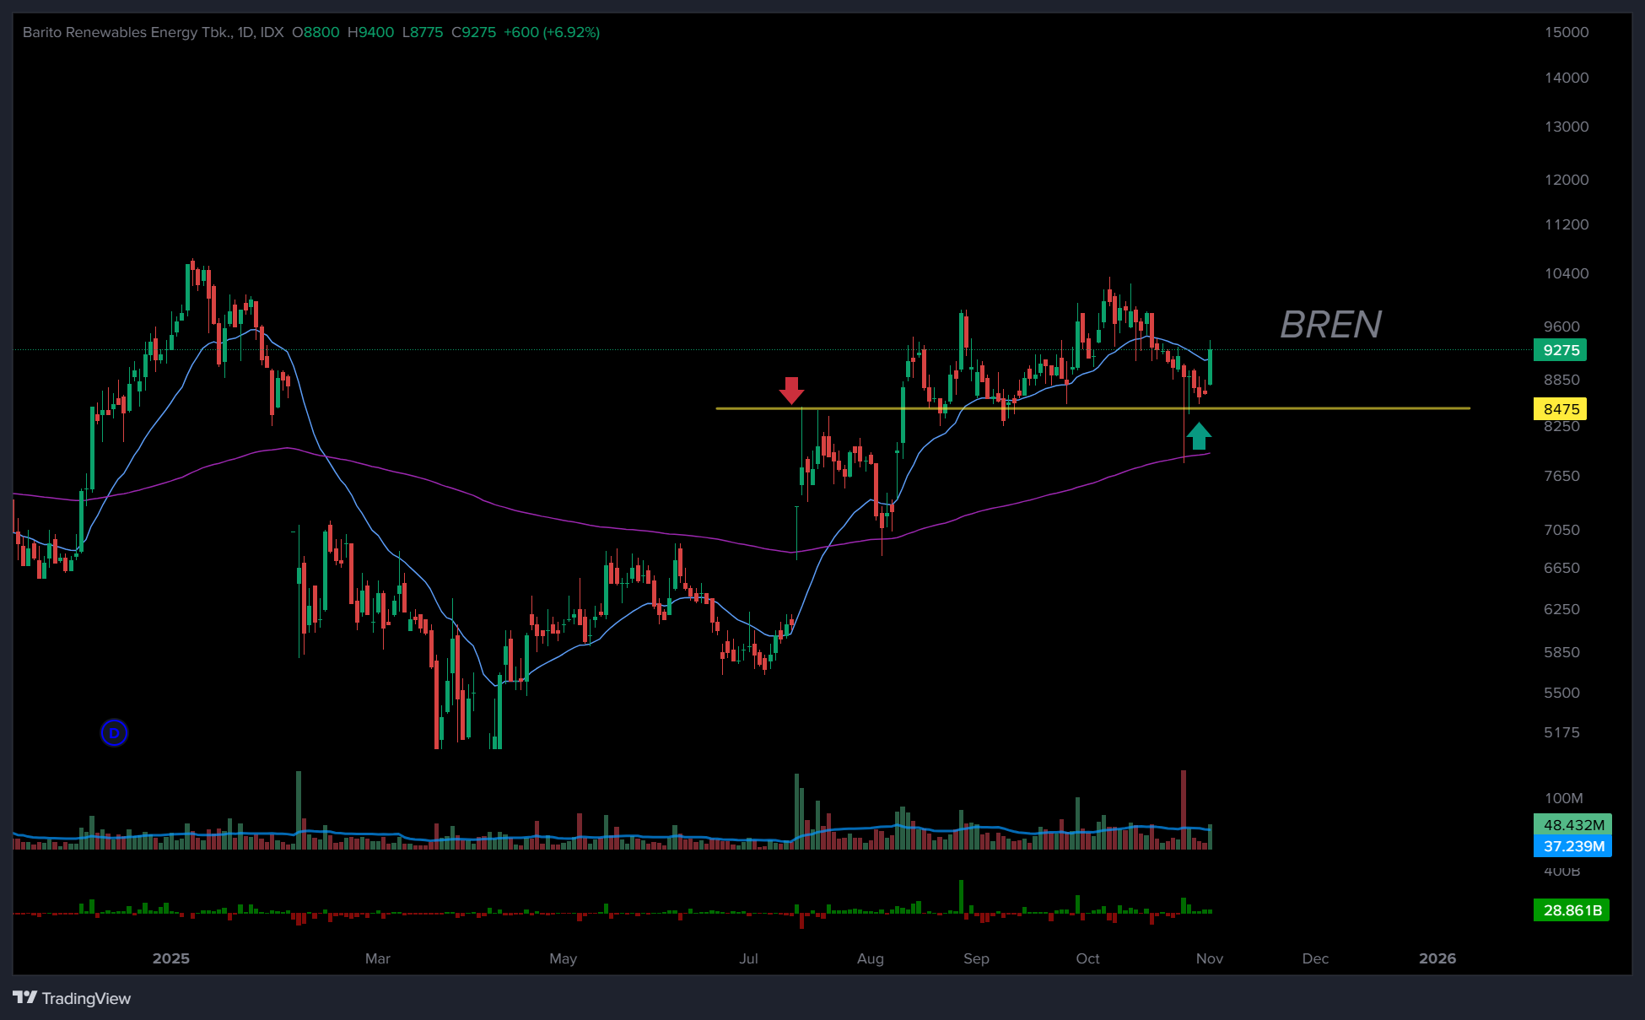Click the 48.432M volume label

click(x=1572, y=824)
